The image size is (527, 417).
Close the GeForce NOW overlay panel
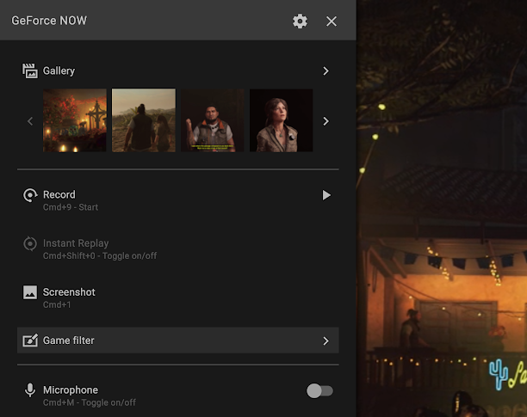332,21
